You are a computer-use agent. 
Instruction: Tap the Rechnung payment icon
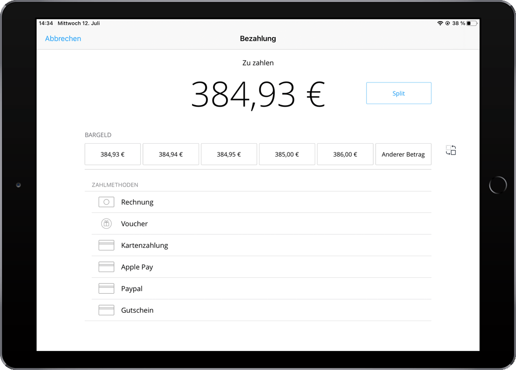[x=106, y=202]
